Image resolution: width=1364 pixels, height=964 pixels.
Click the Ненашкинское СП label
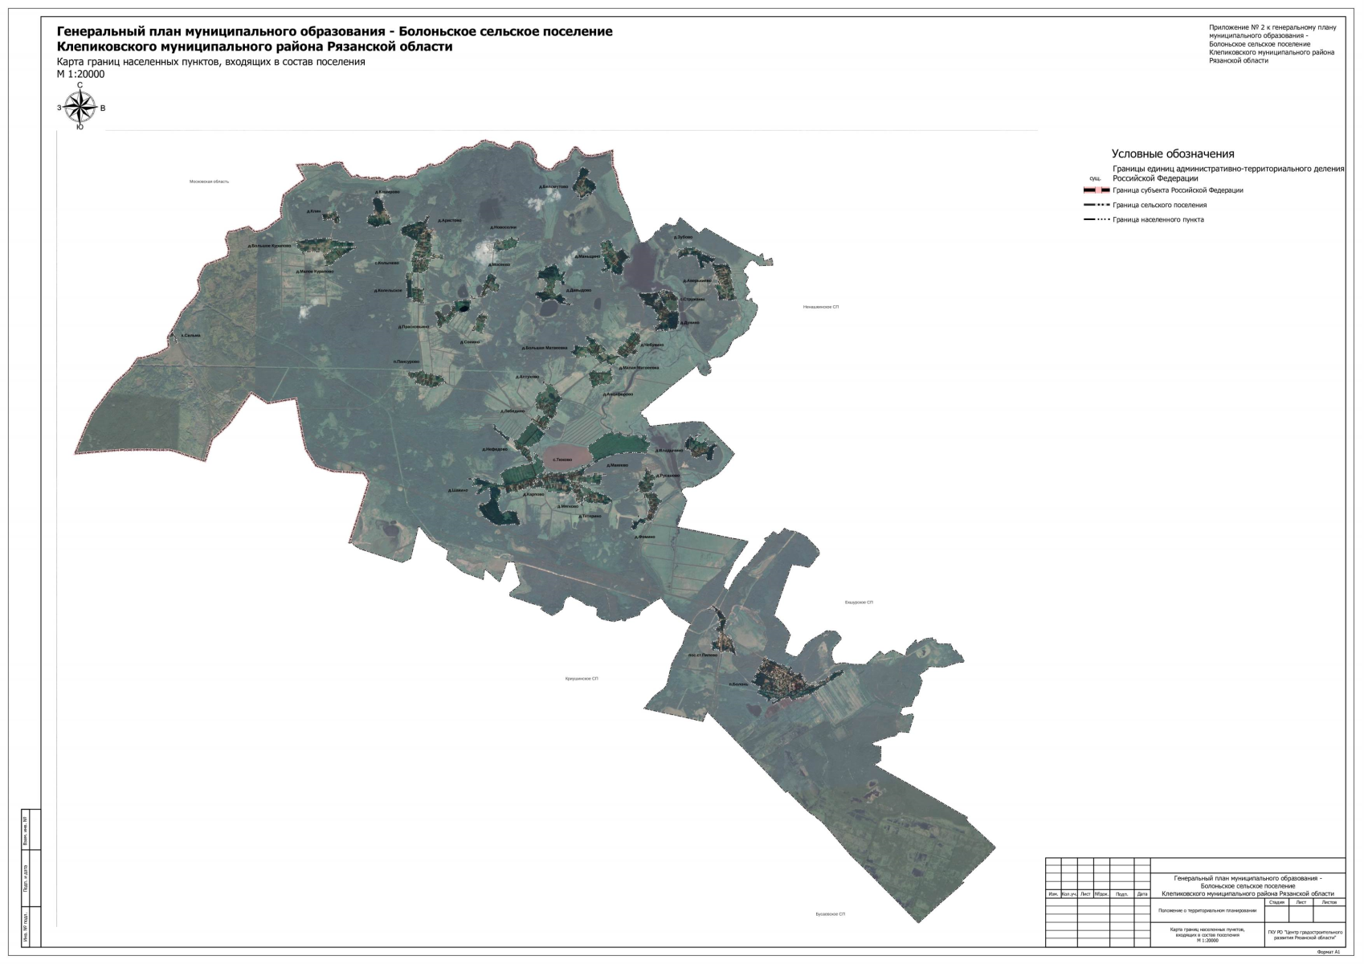coord(821,306)
